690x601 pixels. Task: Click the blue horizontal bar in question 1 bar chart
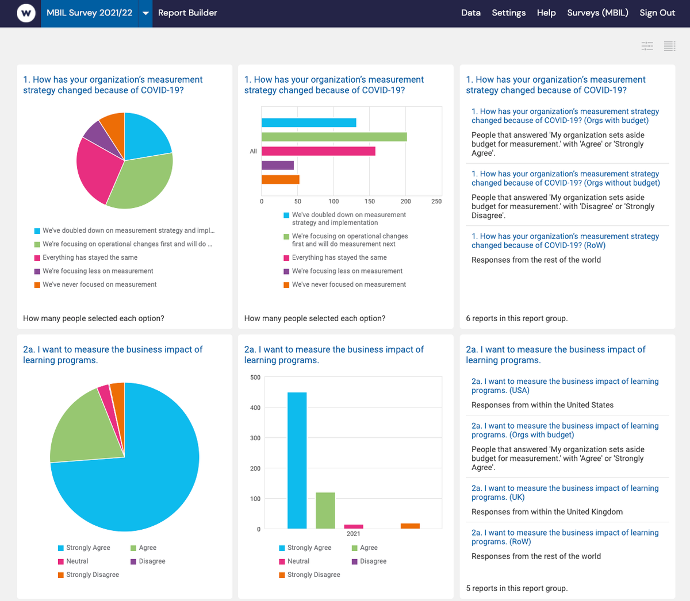309,122
